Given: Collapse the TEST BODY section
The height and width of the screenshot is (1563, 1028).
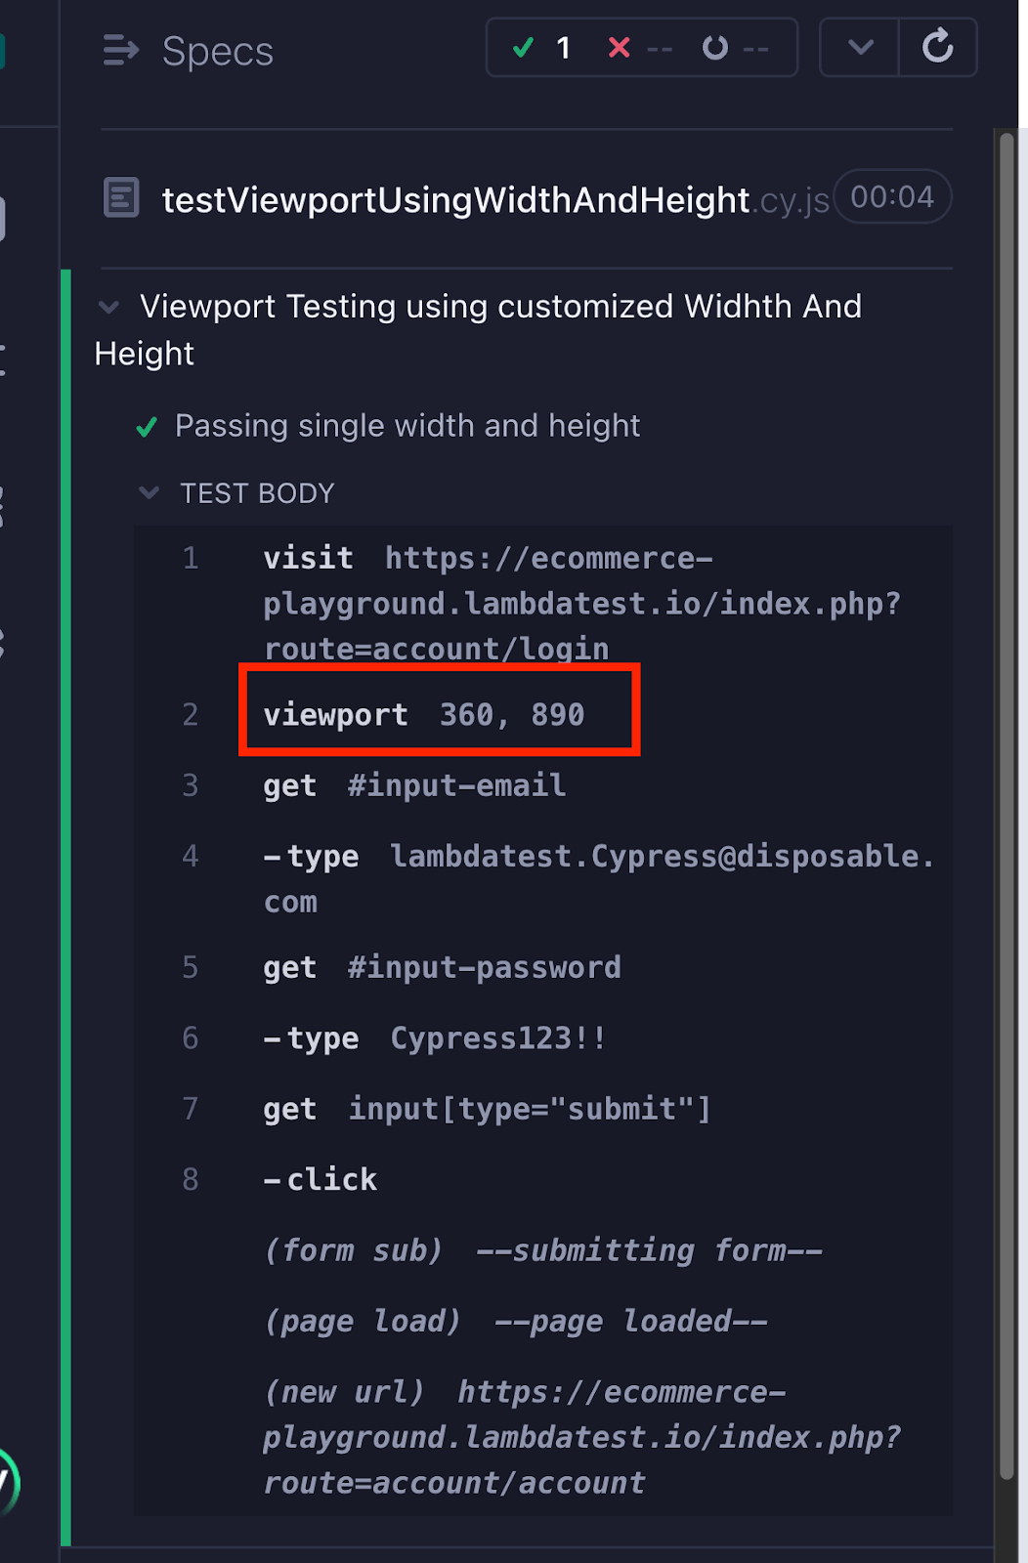Looking at the screenshot, I should (150, 493).
